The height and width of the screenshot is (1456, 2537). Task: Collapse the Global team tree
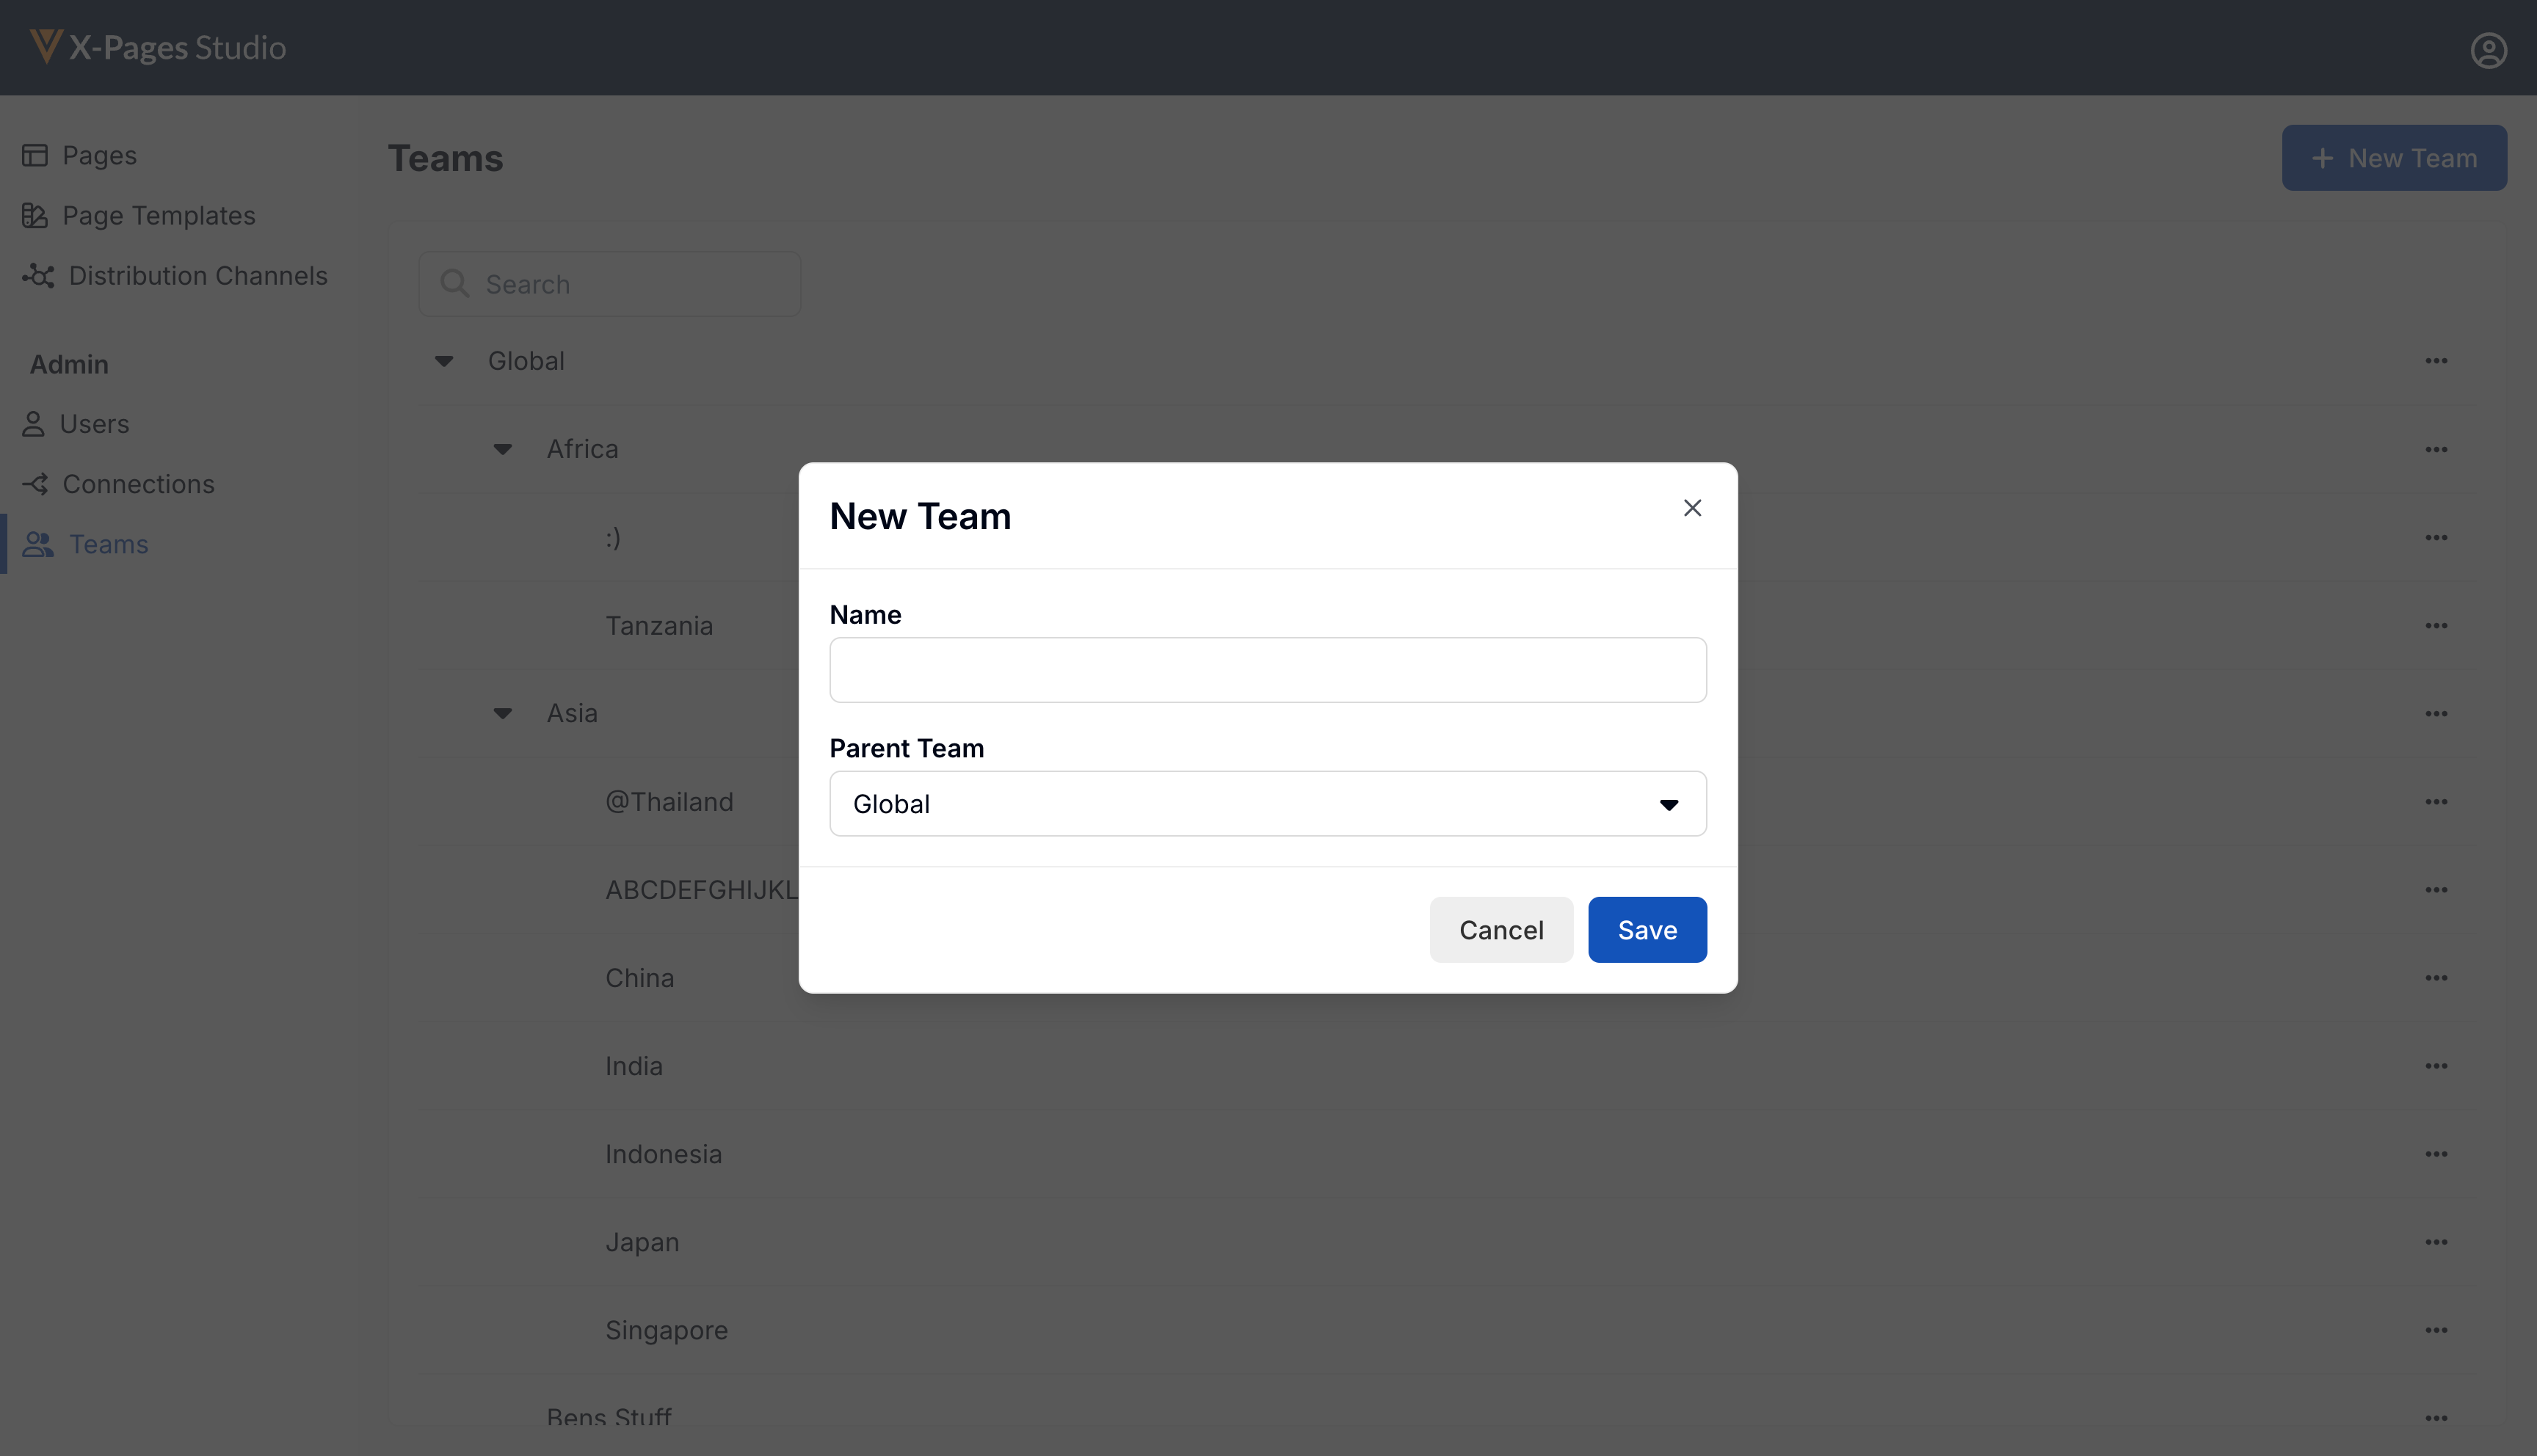pos(444,361)
